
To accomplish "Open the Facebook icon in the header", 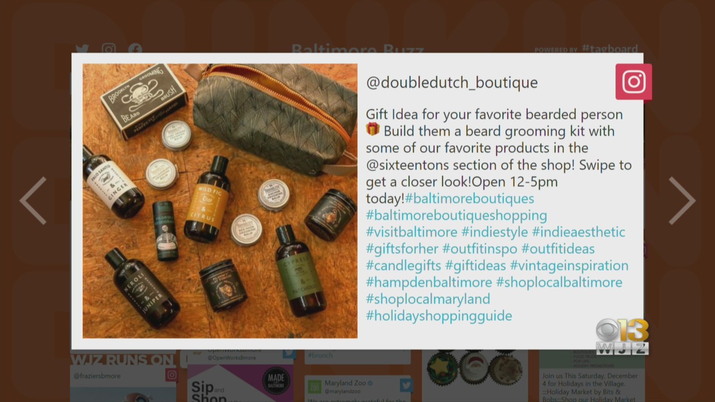I will 135,49.
